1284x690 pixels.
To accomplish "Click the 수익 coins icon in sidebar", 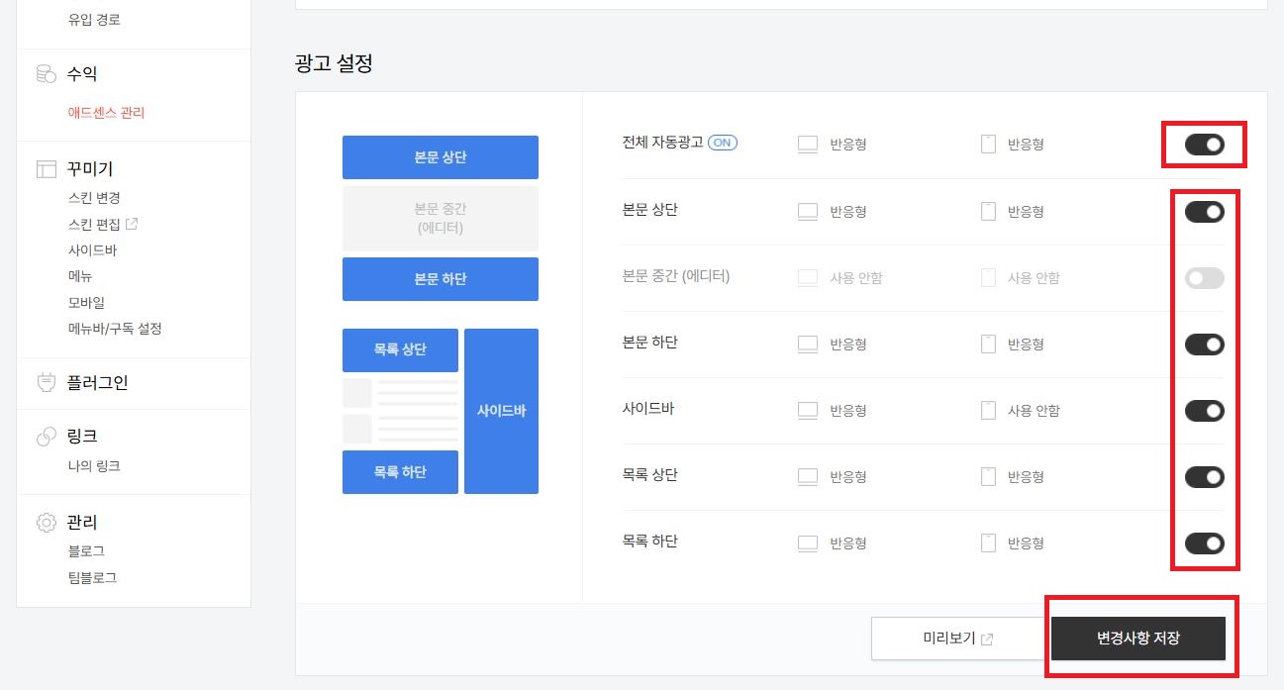I will 46,74.
